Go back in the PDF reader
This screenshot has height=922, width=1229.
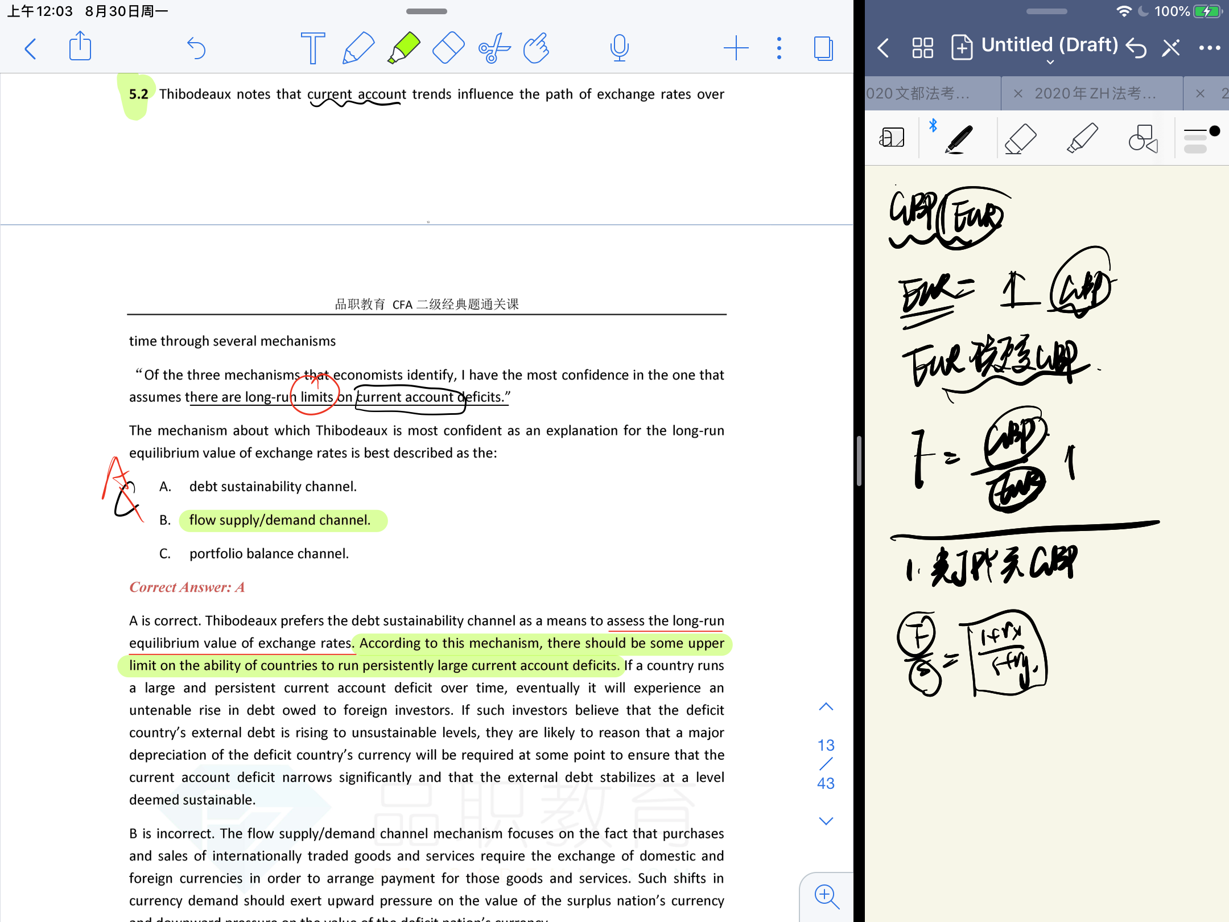pyautogui.click(x=31, y=48)
